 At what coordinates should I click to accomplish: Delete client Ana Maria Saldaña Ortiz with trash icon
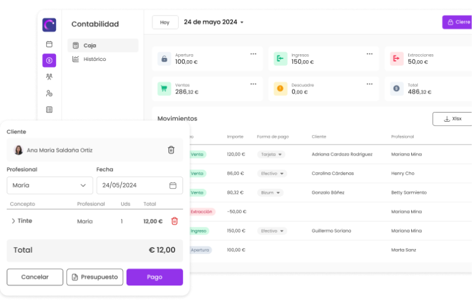(171, 150)
